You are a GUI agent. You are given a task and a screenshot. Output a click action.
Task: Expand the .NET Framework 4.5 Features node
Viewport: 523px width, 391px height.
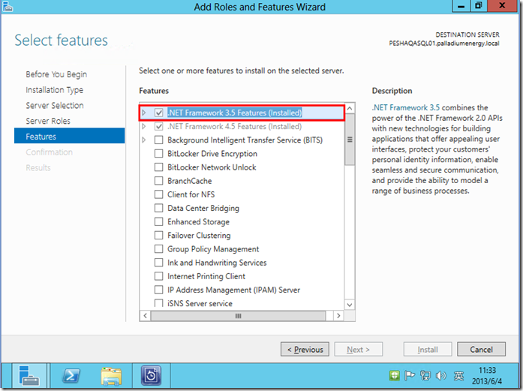click(144, 126)
